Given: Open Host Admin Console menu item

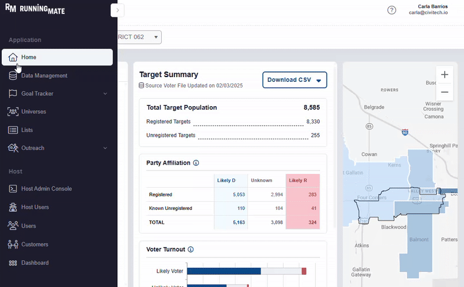Looking at the screenshot, I should click(x=57, y=189).
